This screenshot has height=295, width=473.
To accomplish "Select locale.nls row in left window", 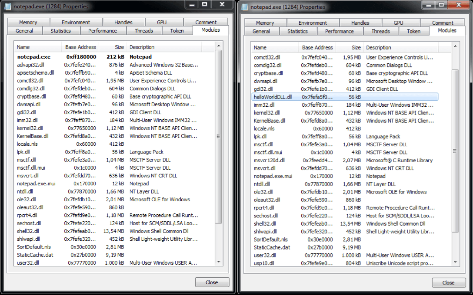I will pyautogui.click(x=108, y=144).
